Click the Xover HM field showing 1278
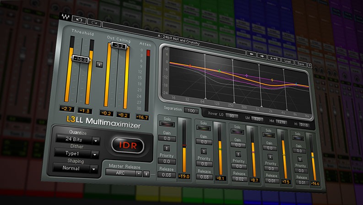The width and height of the screenshot is (363, 205). [281, 122]
